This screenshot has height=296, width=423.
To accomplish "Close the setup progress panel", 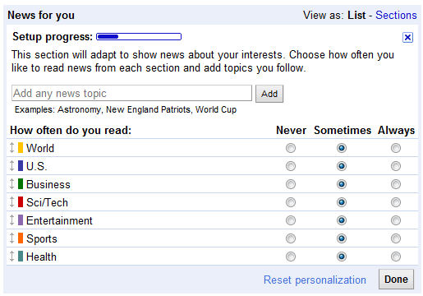I will [407, 37].
